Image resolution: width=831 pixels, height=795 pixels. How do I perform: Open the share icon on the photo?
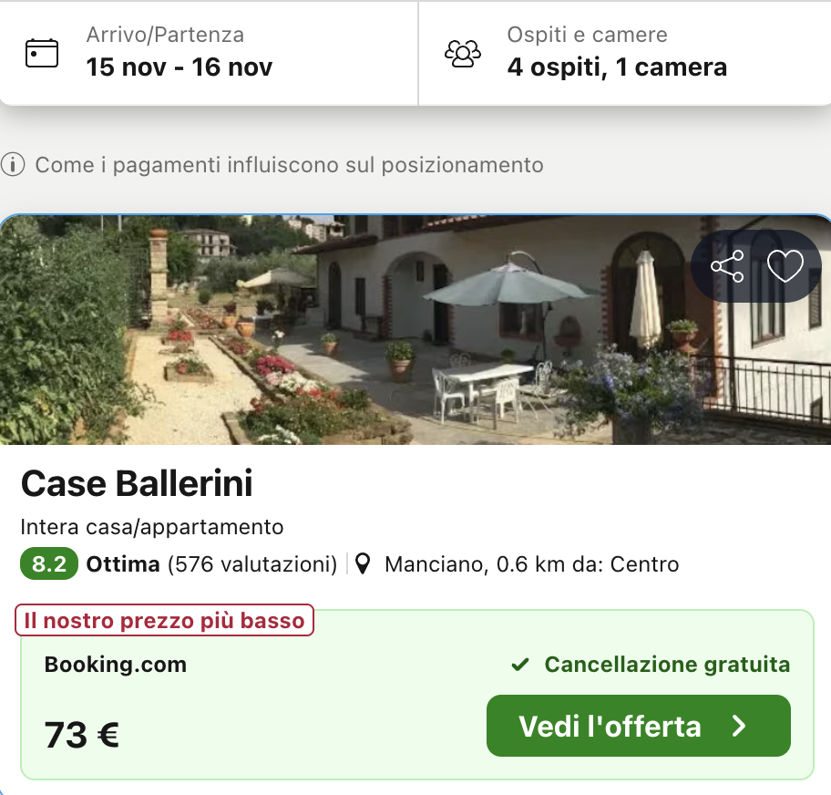(x=728, y=267)
